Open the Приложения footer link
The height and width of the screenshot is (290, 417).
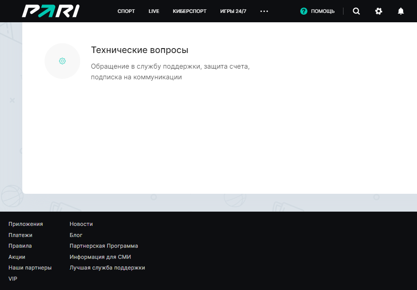[x=25, y=224]
